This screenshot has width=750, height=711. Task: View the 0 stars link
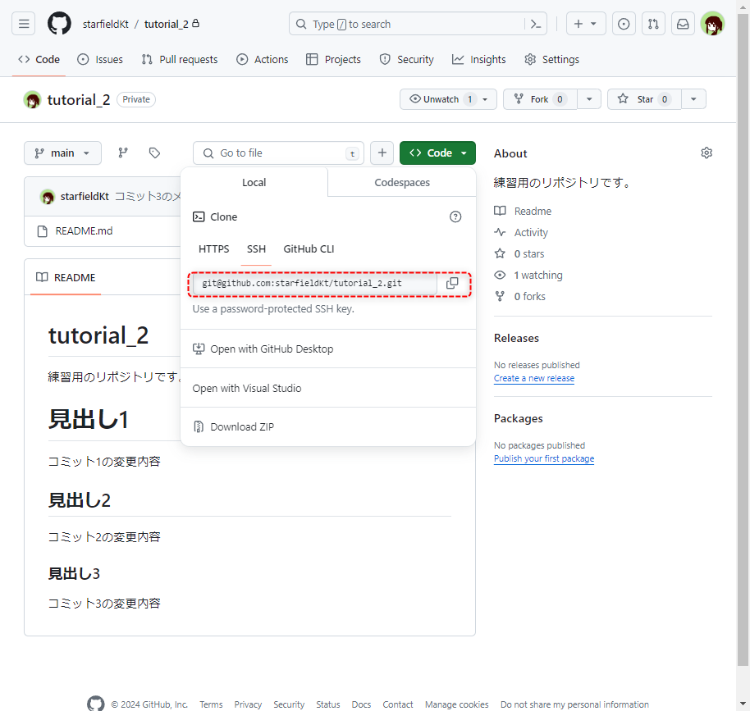pos(519,254)
